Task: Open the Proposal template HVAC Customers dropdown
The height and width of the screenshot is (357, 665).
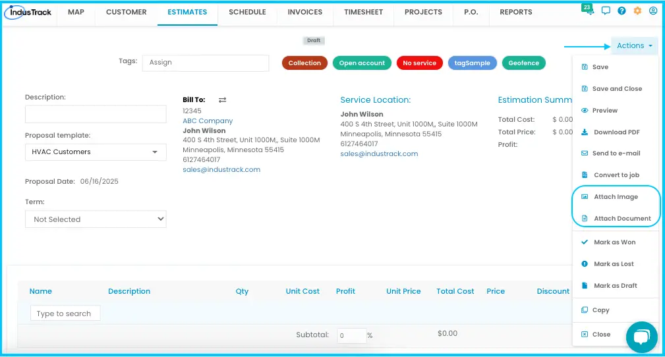Action: (x=96, y=151)
